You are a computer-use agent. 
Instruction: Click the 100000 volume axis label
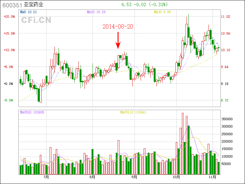coord(227,156)
